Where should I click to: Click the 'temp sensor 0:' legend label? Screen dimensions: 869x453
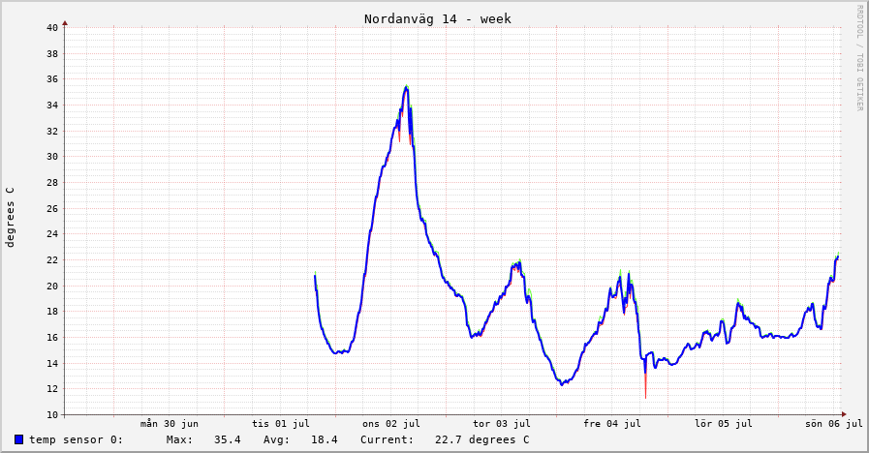tap(76, 439)
